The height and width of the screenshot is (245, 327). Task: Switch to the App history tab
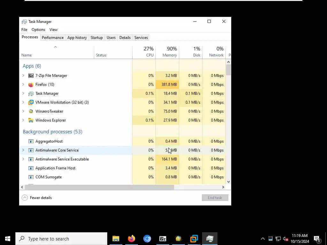(77, 38)
